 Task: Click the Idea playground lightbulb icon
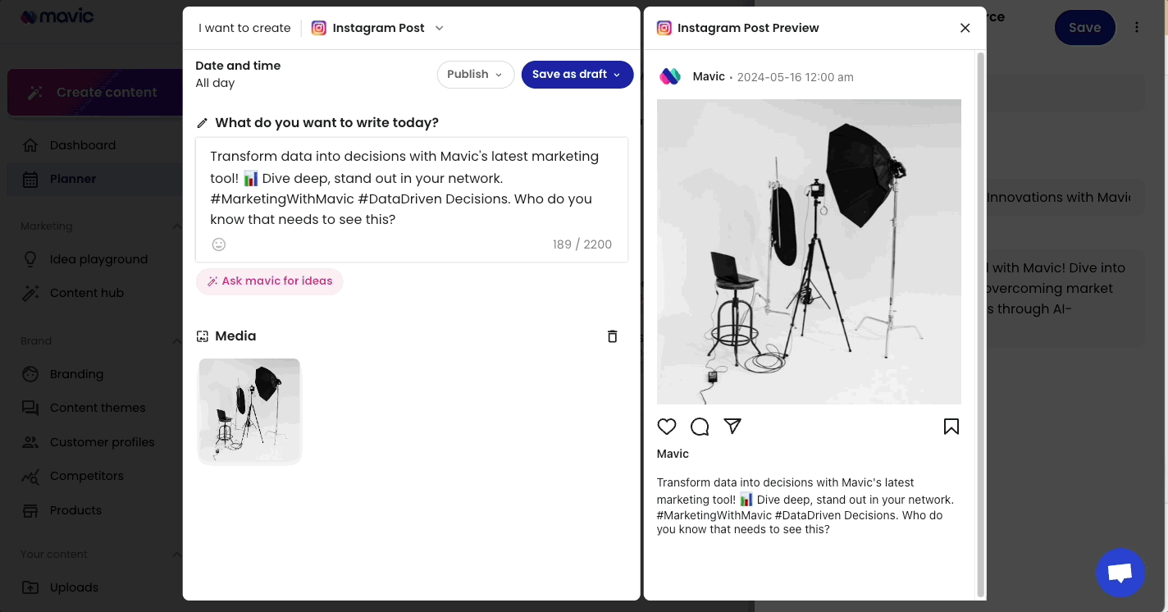30,259
